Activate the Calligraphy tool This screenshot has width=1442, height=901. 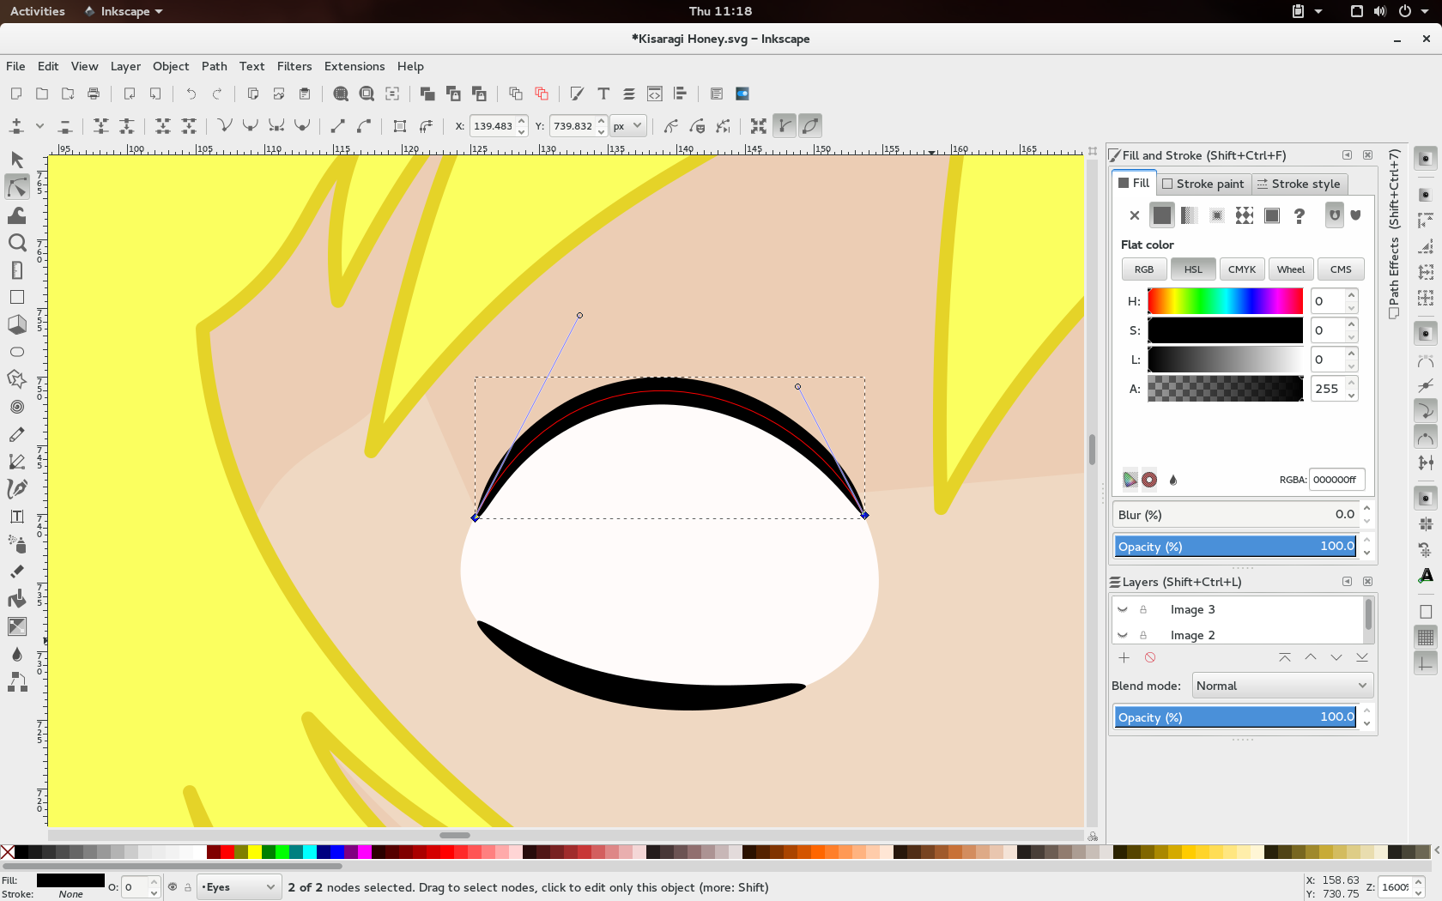pyautogui.click(x=17, y=489)
